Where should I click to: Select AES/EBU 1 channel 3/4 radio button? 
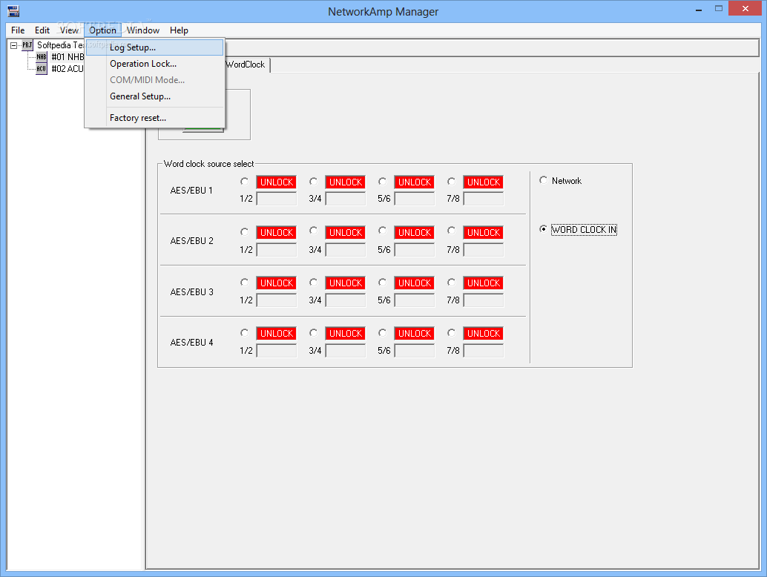(314, 182)
